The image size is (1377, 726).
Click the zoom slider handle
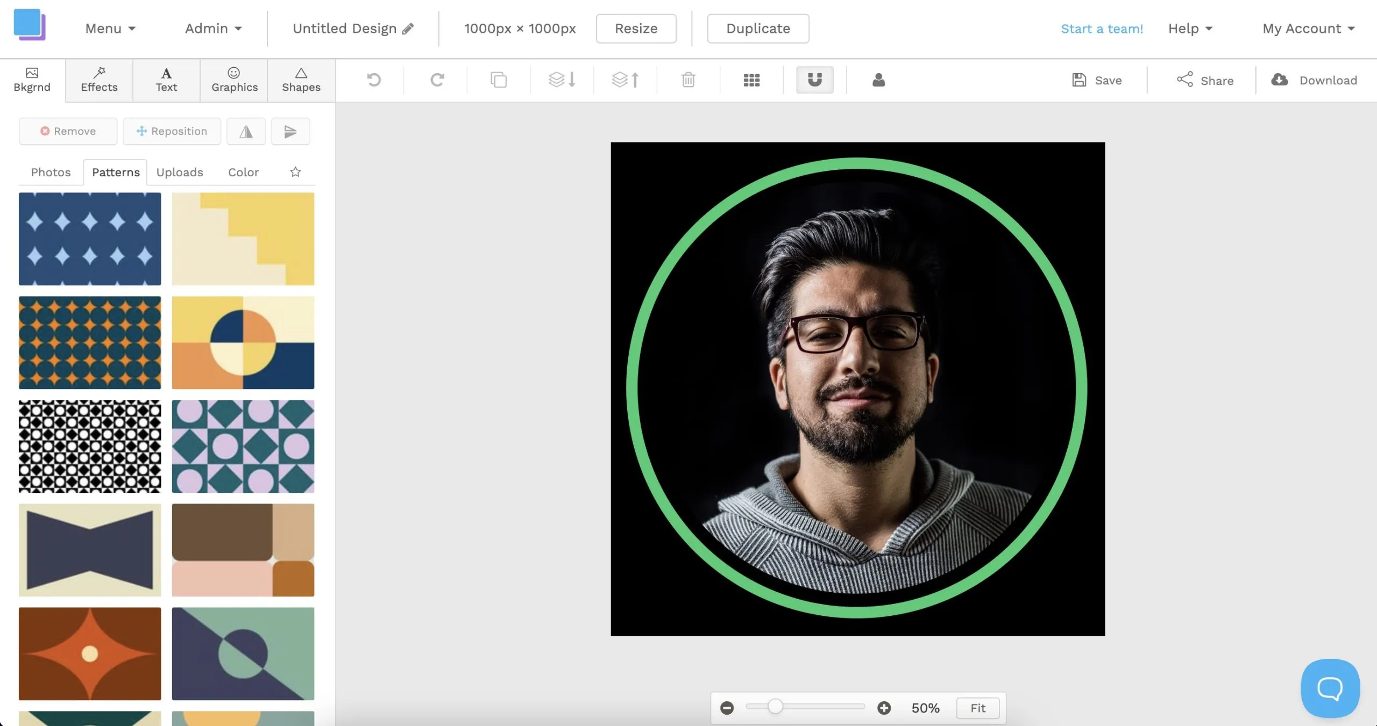click(775, 707)
